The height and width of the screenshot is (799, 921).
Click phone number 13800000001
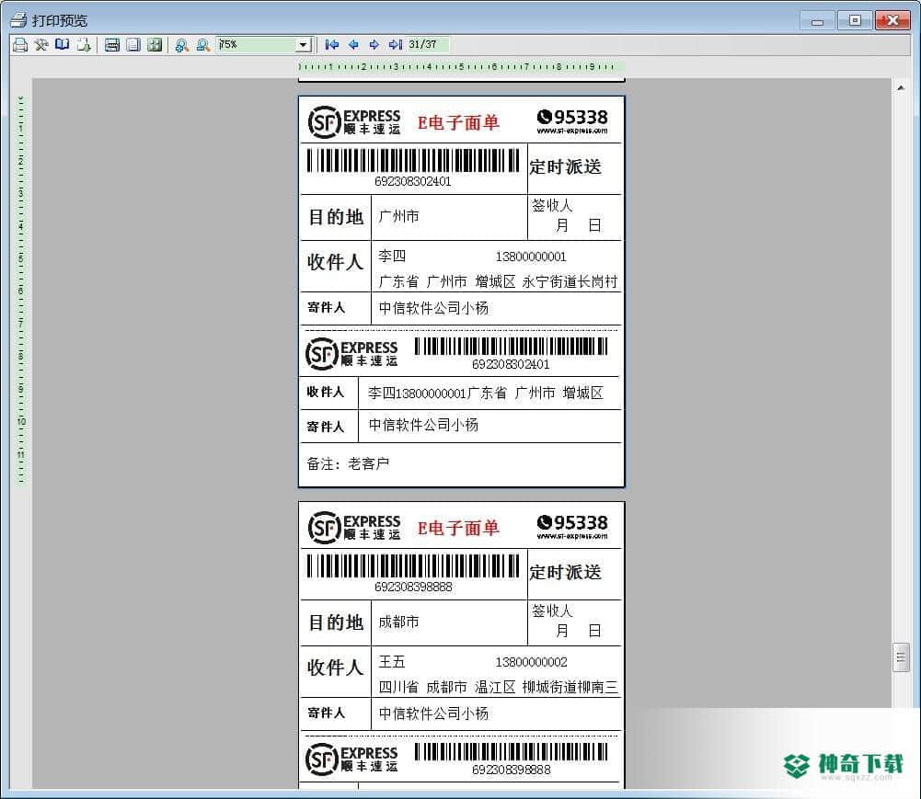pyautogui.click(x=531, y=257)
